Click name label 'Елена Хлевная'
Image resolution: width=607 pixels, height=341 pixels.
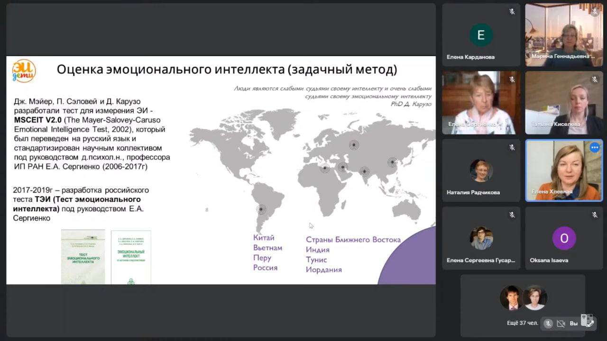pyautogui.click(x=552, y=192)
